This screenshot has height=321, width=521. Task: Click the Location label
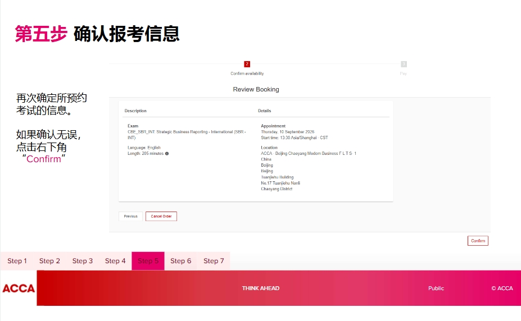coord(269,148)
